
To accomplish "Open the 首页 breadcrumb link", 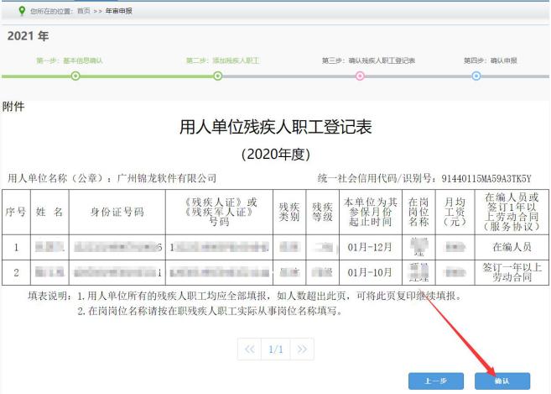I will [x=84, y=11].
